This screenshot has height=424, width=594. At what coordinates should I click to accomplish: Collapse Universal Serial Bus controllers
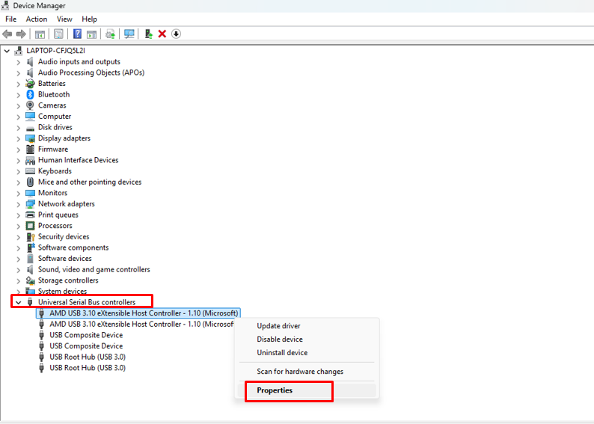point(19,302)
